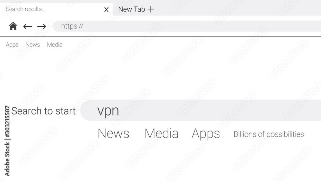
Task: Navigate forward with the right arrow
Action: (41, 26)
